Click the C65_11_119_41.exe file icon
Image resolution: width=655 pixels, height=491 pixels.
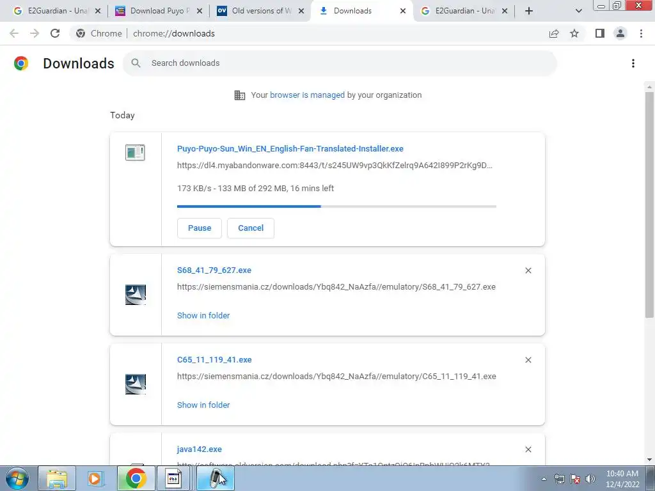point(136,384)
